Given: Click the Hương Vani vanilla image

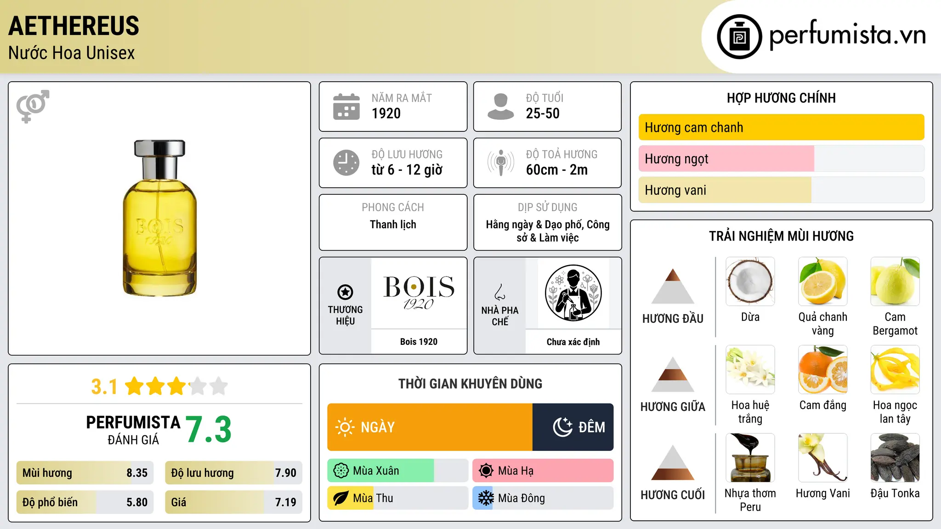Looking at the screenshot, I should tap(822, 458).
